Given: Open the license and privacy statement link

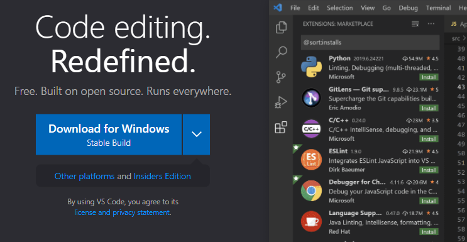Looking at the screenshot, I should pyautogui.click(x=122, y=212).
